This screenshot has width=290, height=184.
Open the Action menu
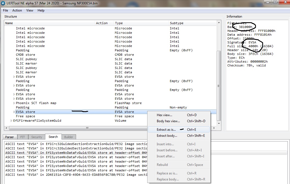click(x=17, y=10)
